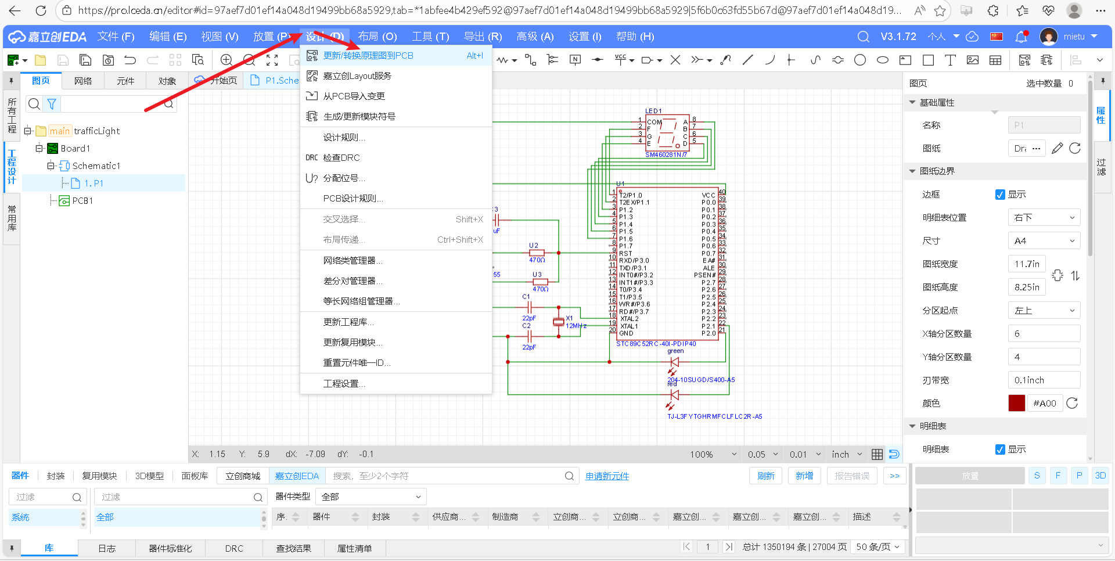
Task: Open the 分区起点 dropdown showing 左上
Action: [x=1044, y=310]
